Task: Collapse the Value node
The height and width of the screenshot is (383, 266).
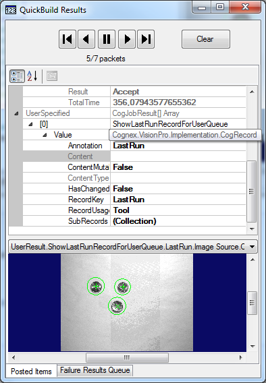Action: (x=45, y=135)
